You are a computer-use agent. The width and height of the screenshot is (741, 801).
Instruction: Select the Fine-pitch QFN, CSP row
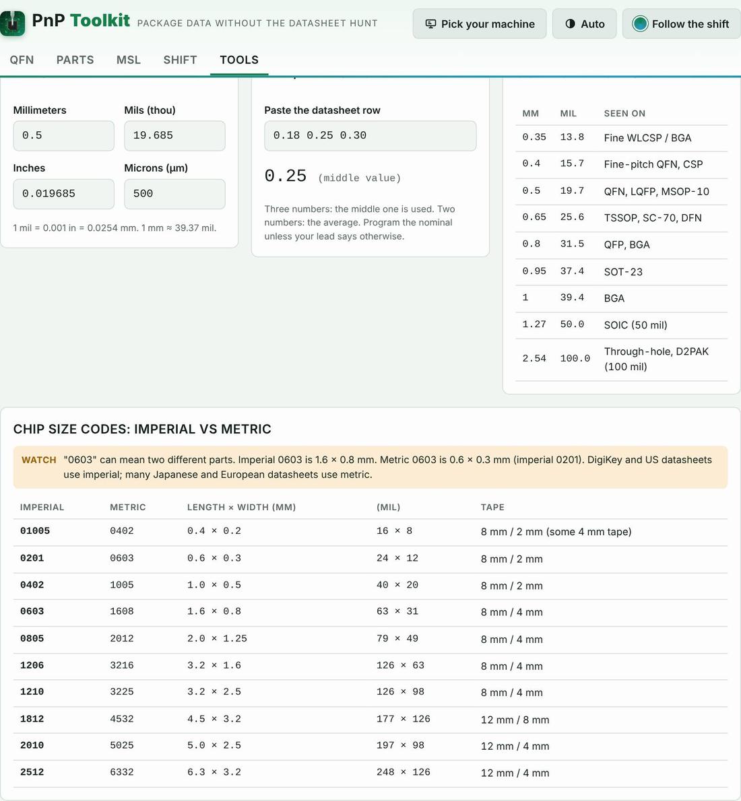[621, 164]
